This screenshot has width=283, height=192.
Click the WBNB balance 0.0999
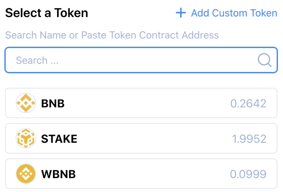click(x=248, y=174)
